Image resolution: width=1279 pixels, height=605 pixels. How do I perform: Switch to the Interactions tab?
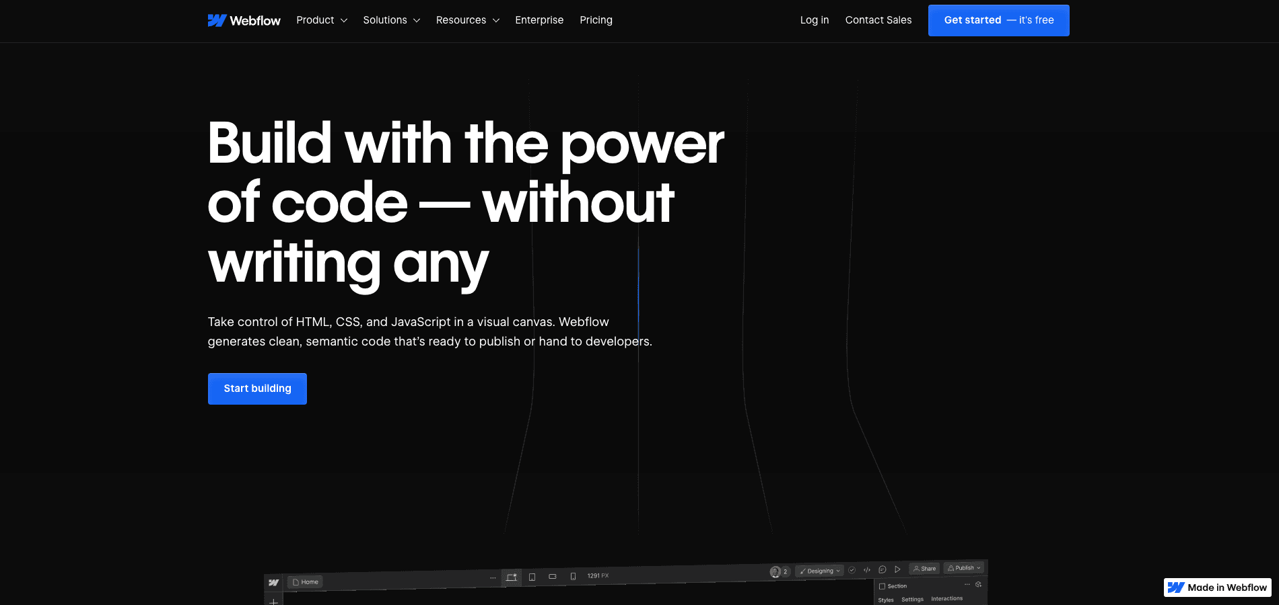(946, 598)
